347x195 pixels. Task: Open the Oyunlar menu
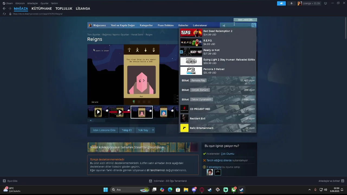44,3
